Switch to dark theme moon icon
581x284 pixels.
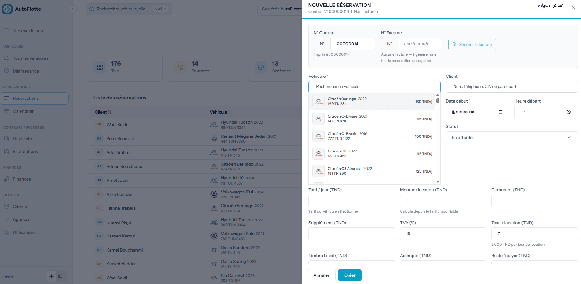(x=61, y=276)
